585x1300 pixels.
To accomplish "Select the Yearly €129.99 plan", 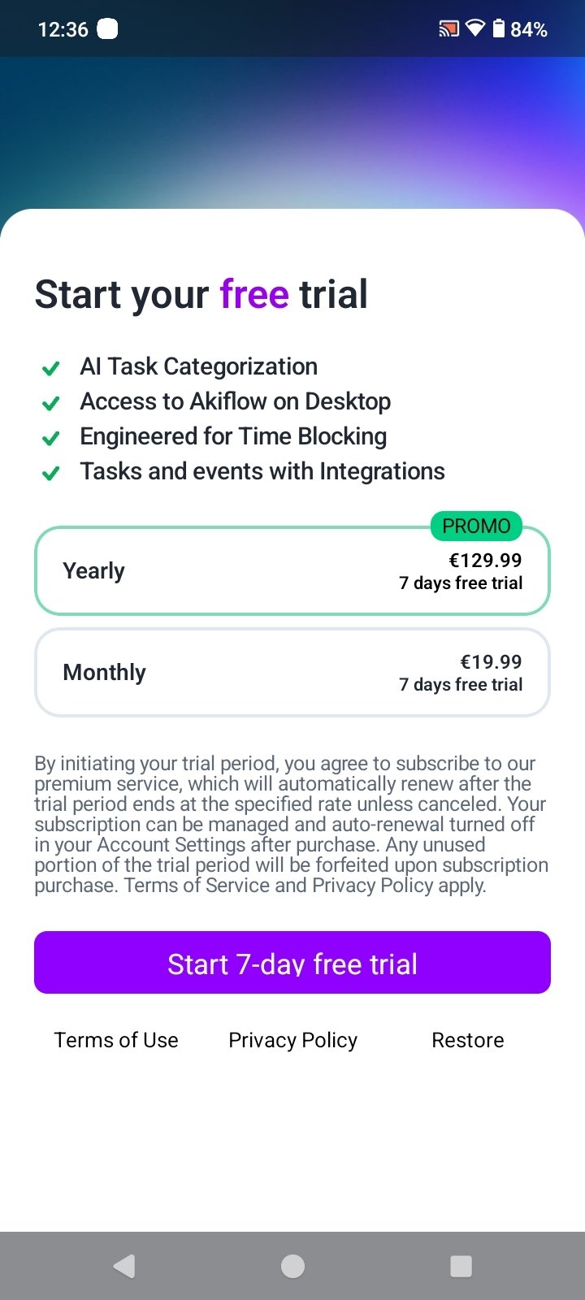I will [292, 571].
